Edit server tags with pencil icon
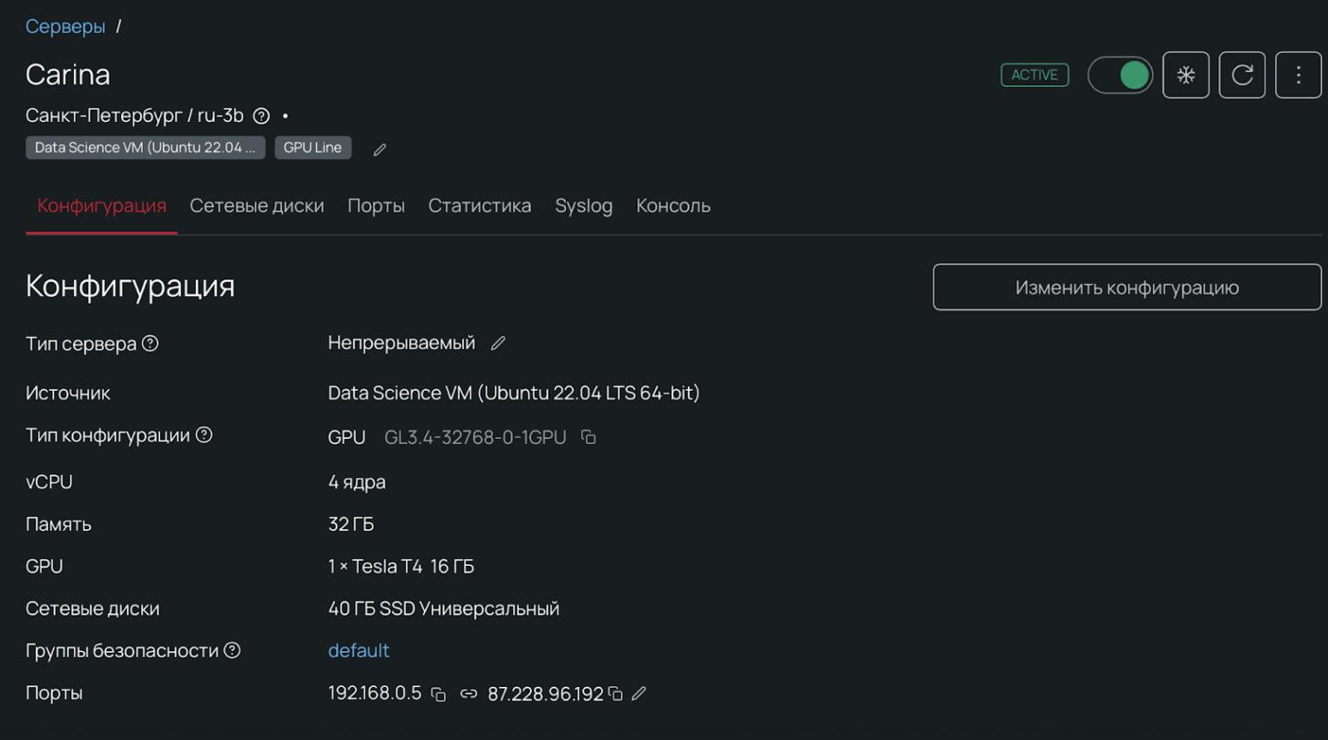 point(380,150)
